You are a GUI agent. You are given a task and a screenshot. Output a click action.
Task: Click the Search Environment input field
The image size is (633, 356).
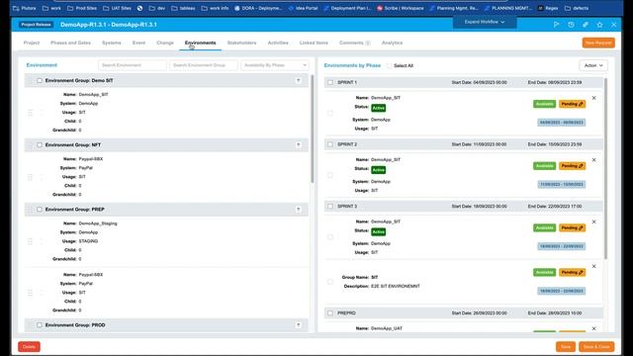coord(132,65)
